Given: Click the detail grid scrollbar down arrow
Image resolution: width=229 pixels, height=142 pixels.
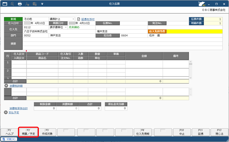Looking at the screenshot, I should click(x=191, y=78).
